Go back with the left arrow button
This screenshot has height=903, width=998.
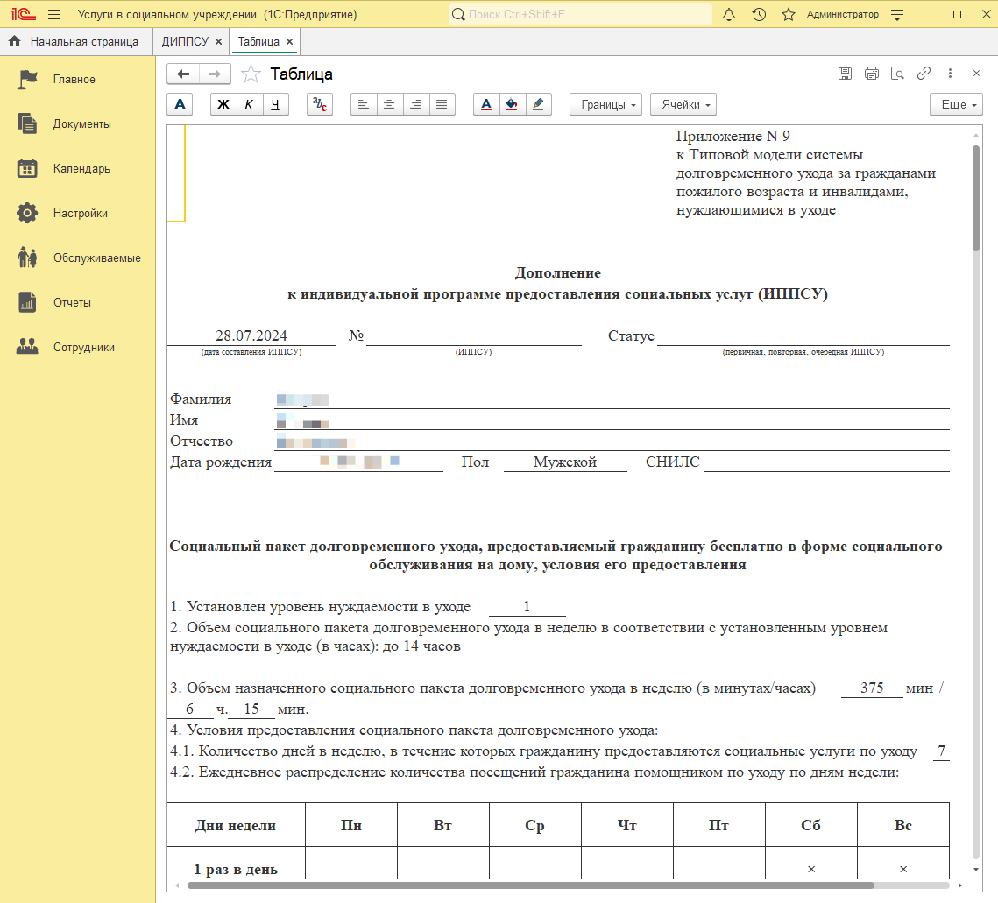tap(183, 74)
